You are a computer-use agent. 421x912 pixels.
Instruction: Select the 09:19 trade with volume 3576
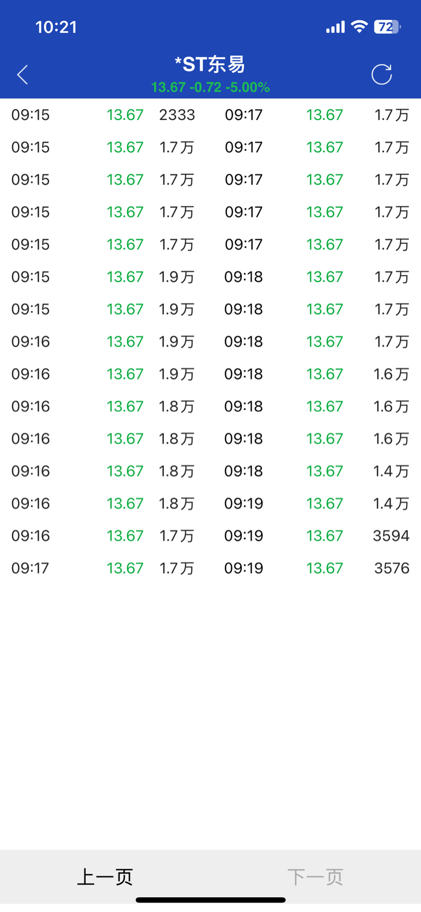pyautogui.click(x=317, y=568)
